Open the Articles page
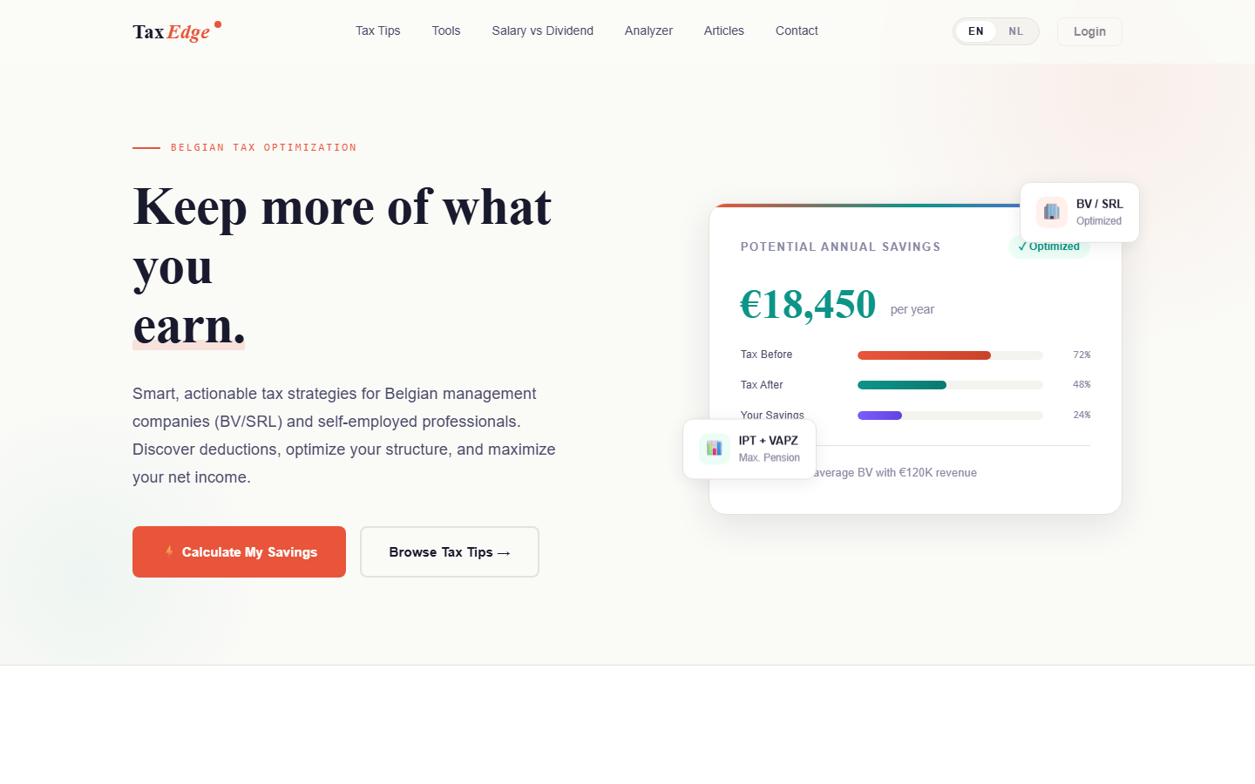1255x784 pixels. 724,30
